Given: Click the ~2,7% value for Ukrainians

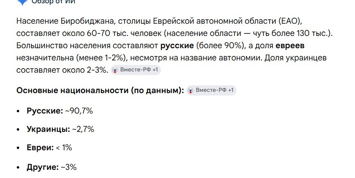Looking at the screenshot, I should (83, 129).
